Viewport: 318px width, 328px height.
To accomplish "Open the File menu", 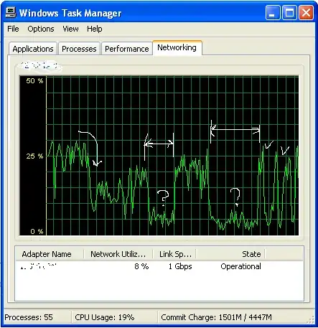I will [13, 29].
